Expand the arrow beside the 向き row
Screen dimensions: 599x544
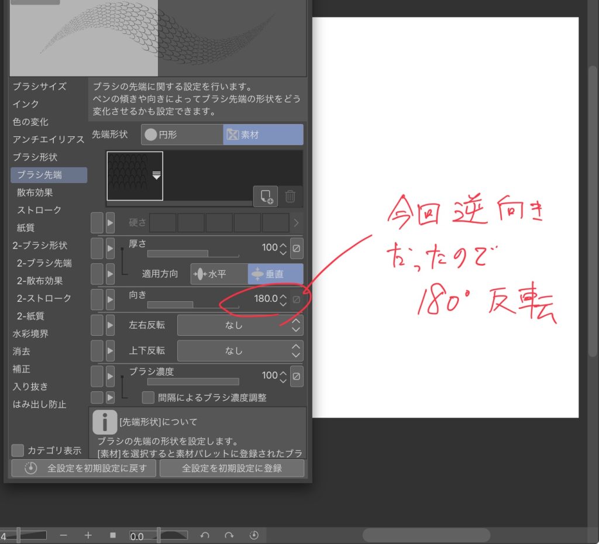(110, 299)
